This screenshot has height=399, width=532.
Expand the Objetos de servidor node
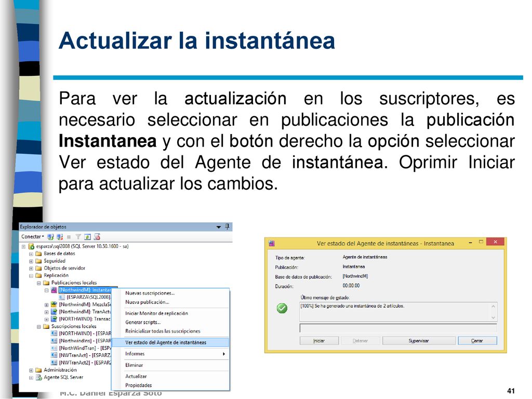tap(31, 269)
